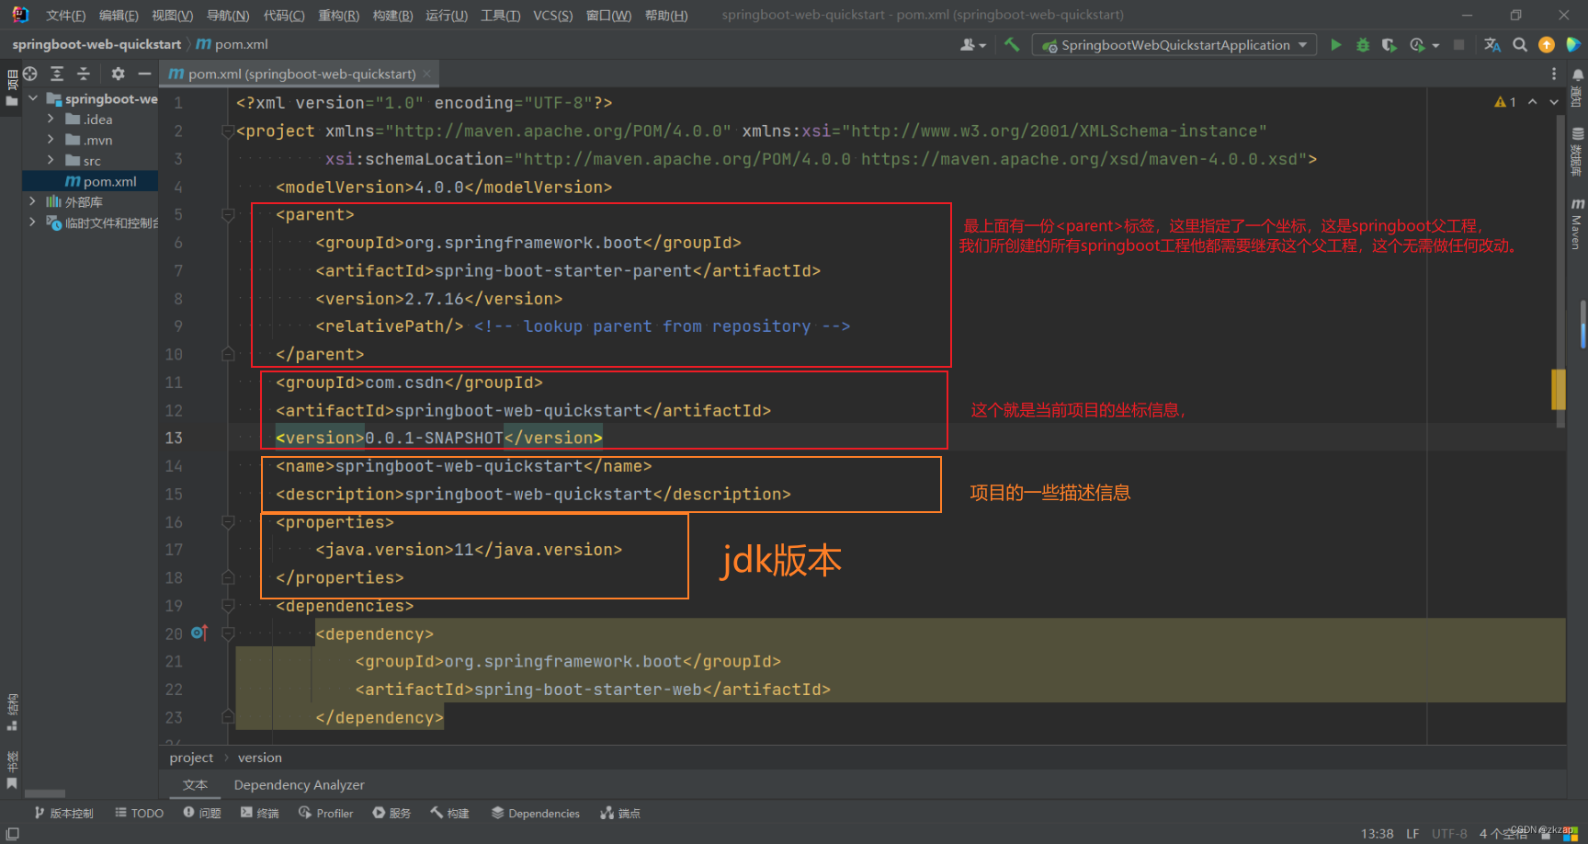Expand the .idea folder

coord(51,119)
